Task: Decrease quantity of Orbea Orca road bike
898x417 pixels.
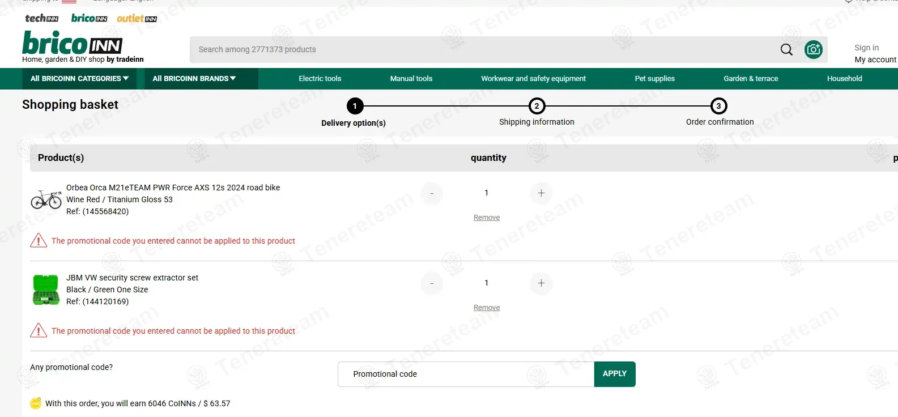Action: (x=432, y=193)
